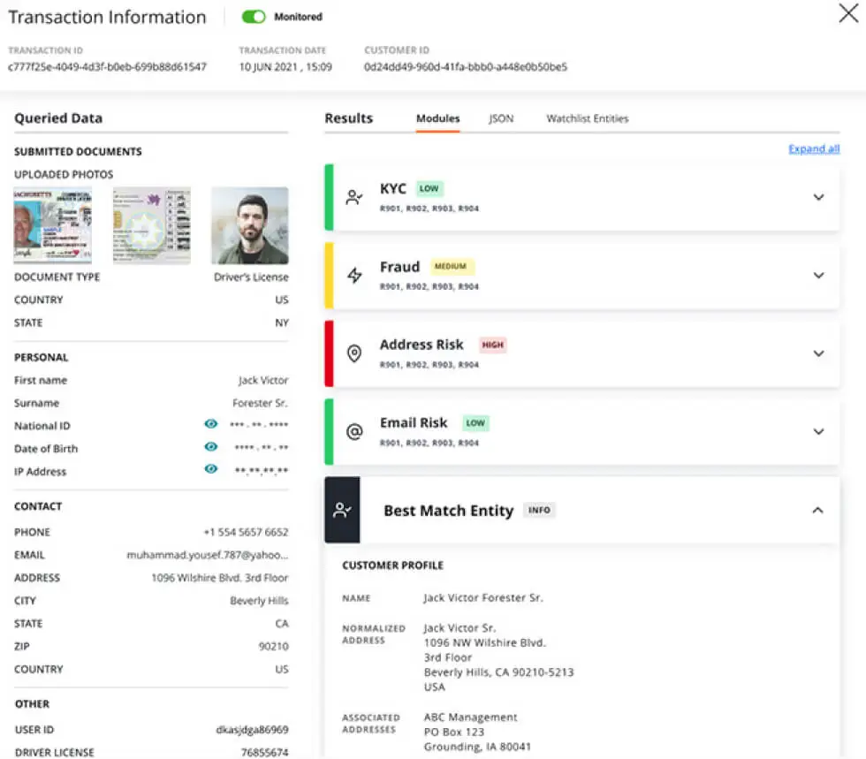Image resolution: width=866 pixels, height=759 pixels.
Task: Click the INFO badge beside Best Match Entity
Action: coord(539,510)
